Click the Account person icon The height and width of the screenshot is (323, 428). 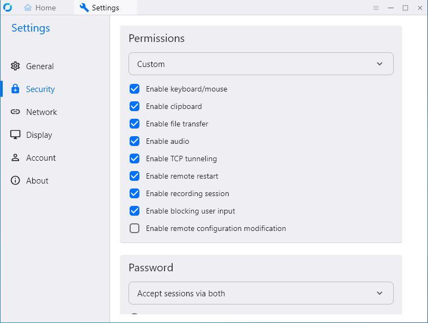(x=15, y=157)
